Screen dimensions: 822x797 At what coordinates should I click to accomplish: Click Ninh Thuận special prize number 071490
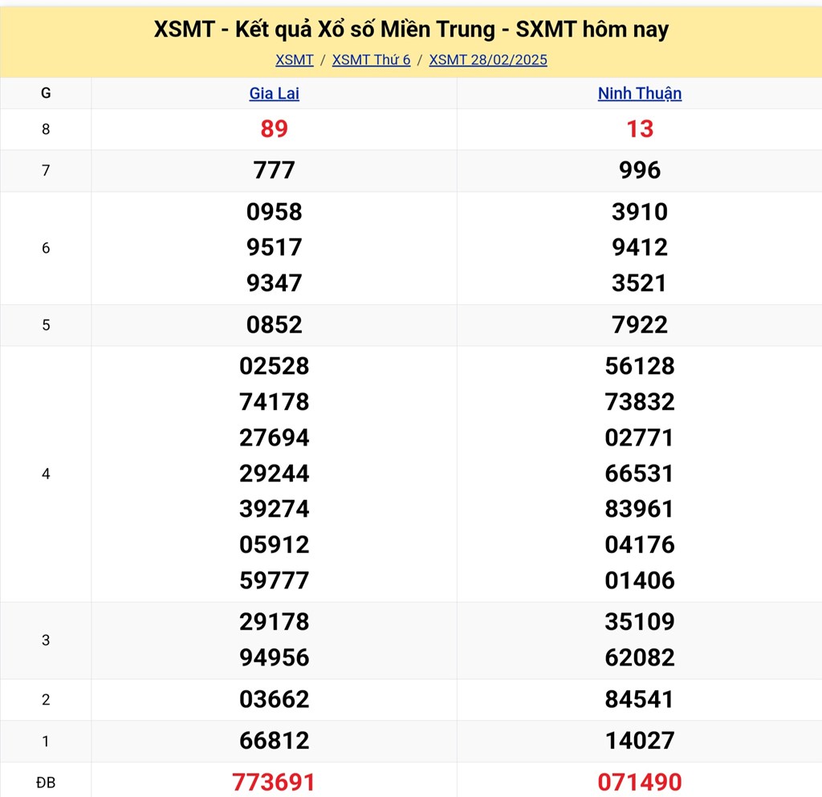640,782
